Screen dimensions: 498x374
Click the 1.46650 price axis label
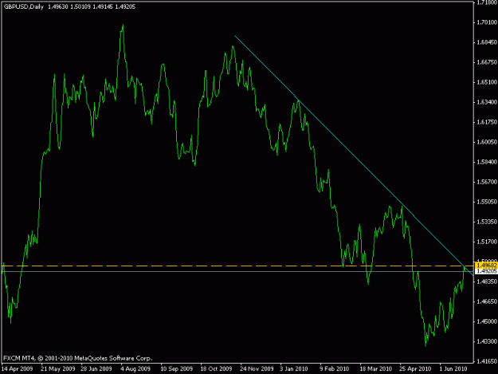(487, 301)
